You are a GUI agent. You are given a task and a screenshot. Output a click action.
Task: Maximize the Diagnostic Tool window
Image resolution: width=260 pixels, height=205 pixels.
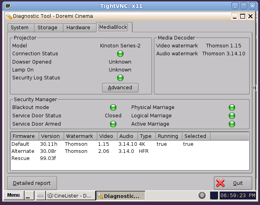(x=243, y=16)
